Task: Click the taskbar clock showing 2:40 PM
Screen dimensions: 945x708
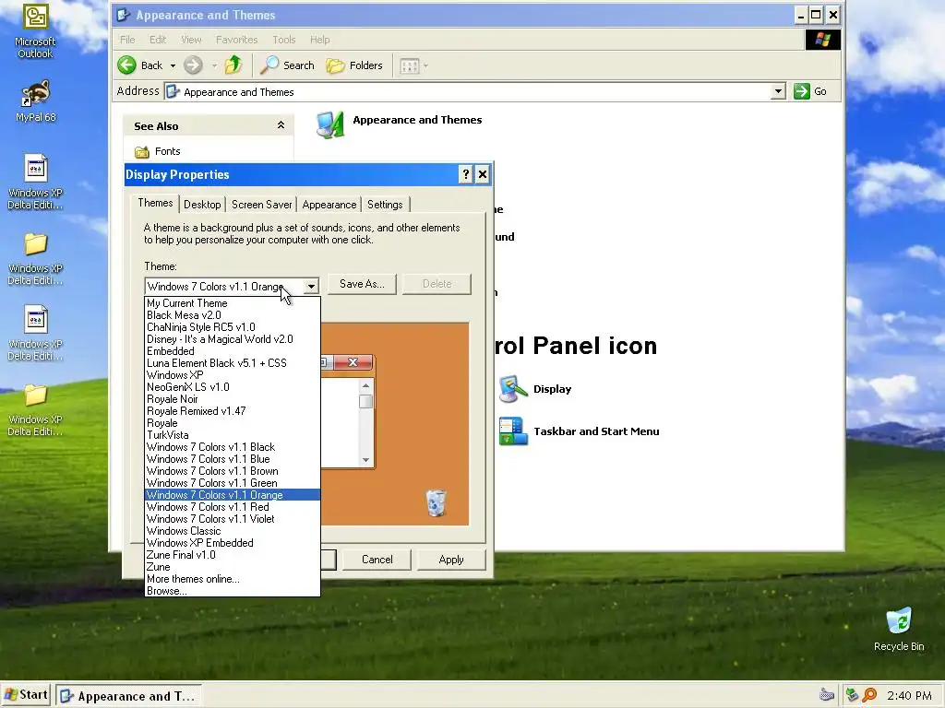Action: [x=909, y=695]
